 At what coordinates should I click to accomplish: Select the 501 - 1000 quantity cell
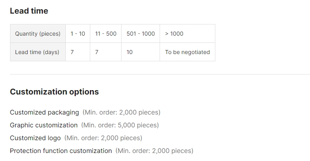pyautogui.click(x=141, y=34)
